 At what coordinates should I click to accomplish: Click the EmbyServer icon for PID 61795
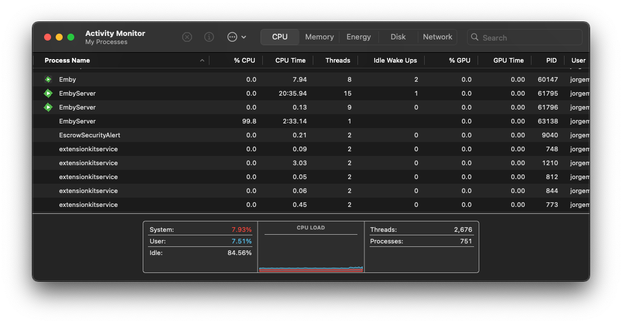pos(48,93)
